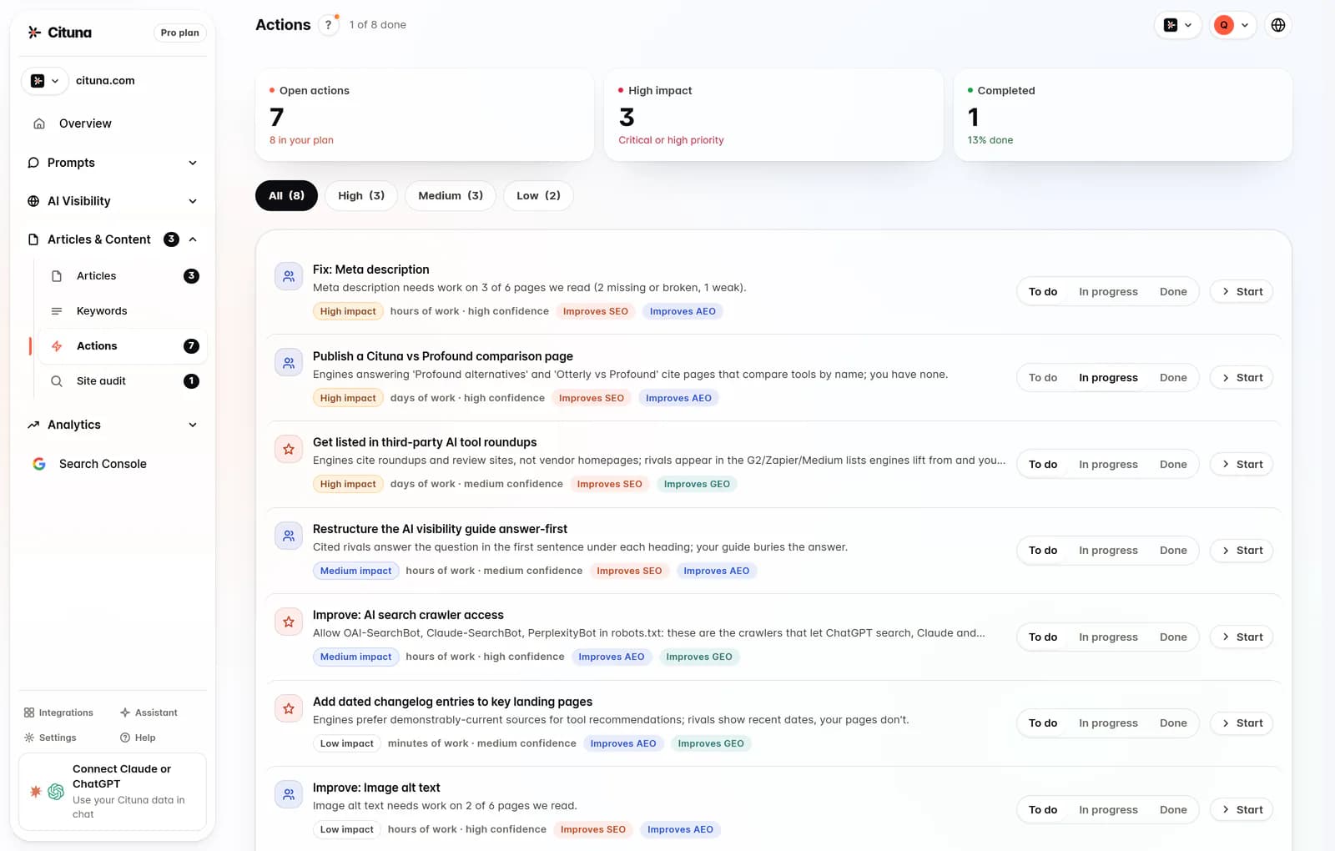Open the cituna.com site switcher dropdown
This screenshot has width=1335, height=851.
pos(45,81)
